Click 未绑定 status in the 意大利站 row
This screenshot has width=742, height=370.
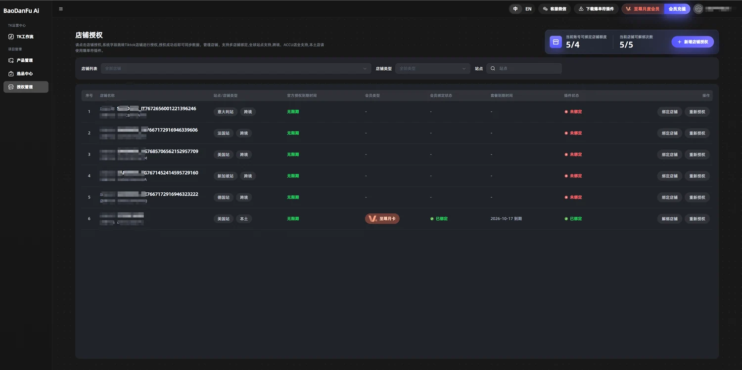click(x=573, y=112)
